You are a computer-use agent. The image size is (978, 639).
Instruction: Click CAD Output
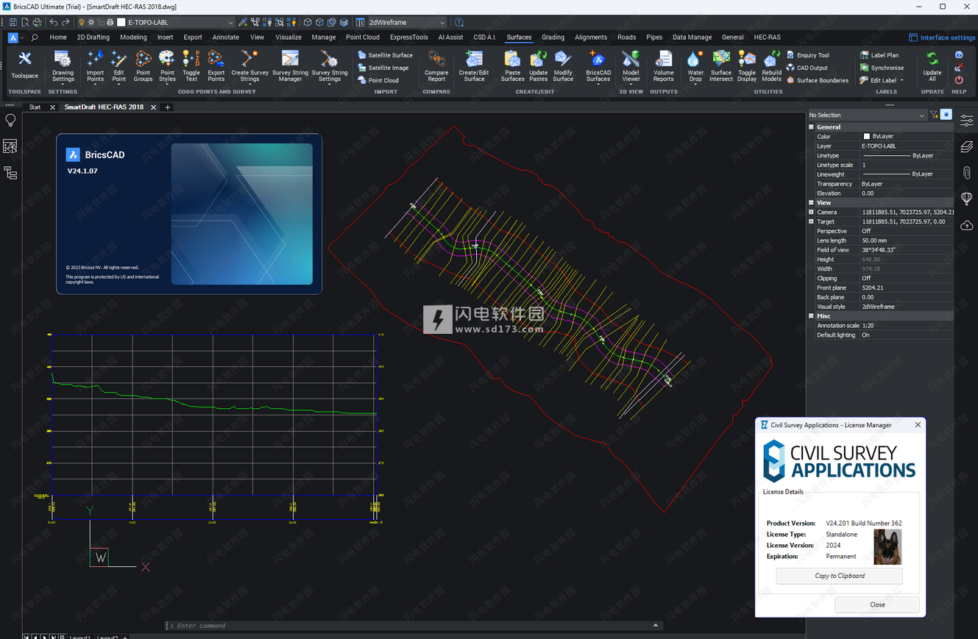click(x=807, y=68)
